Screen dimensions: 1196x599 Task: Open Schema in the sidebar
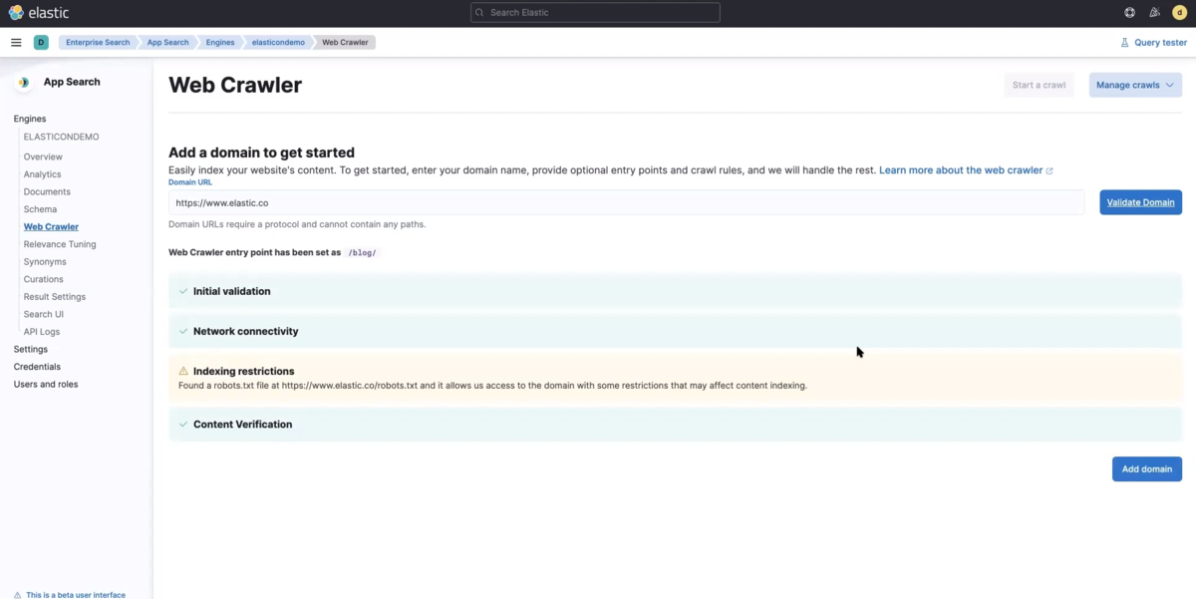point(40,209)
